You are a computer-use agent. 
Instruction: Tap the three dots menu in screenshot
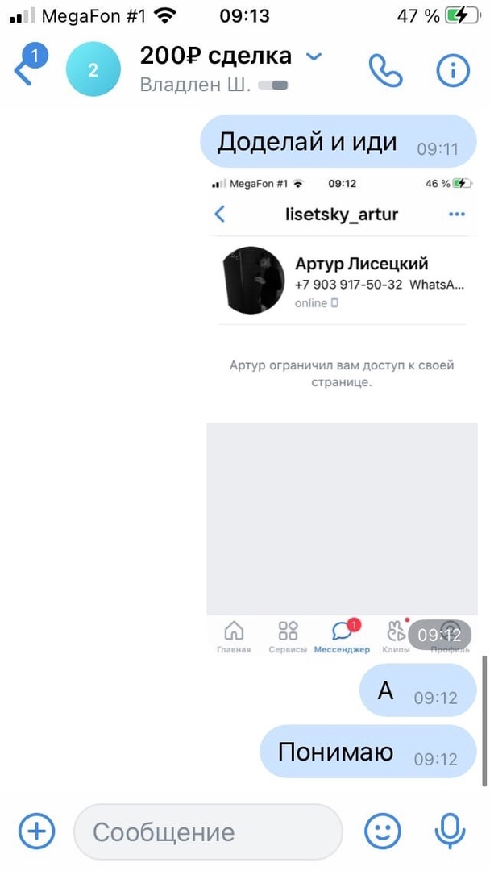456,215
